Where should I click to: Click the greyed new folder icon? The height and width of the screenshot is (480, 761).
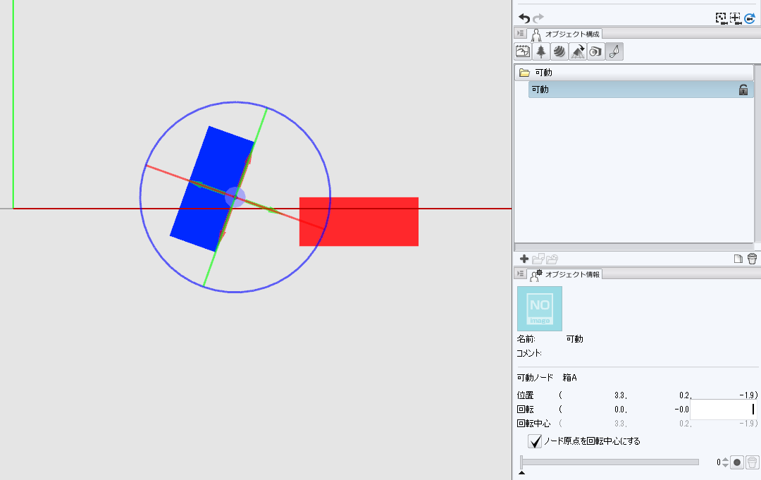tap(538, 259)
